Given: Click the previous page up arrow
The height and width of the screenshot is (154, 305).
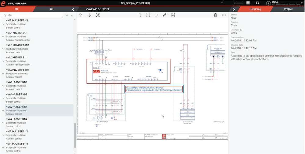Looking at the screenshot, I should pyautogui.click(x=81, y=15).
